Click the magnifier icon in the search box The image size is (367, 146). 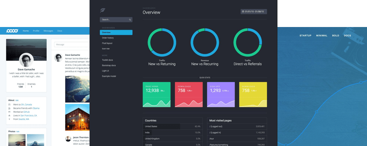coord(130,20)
